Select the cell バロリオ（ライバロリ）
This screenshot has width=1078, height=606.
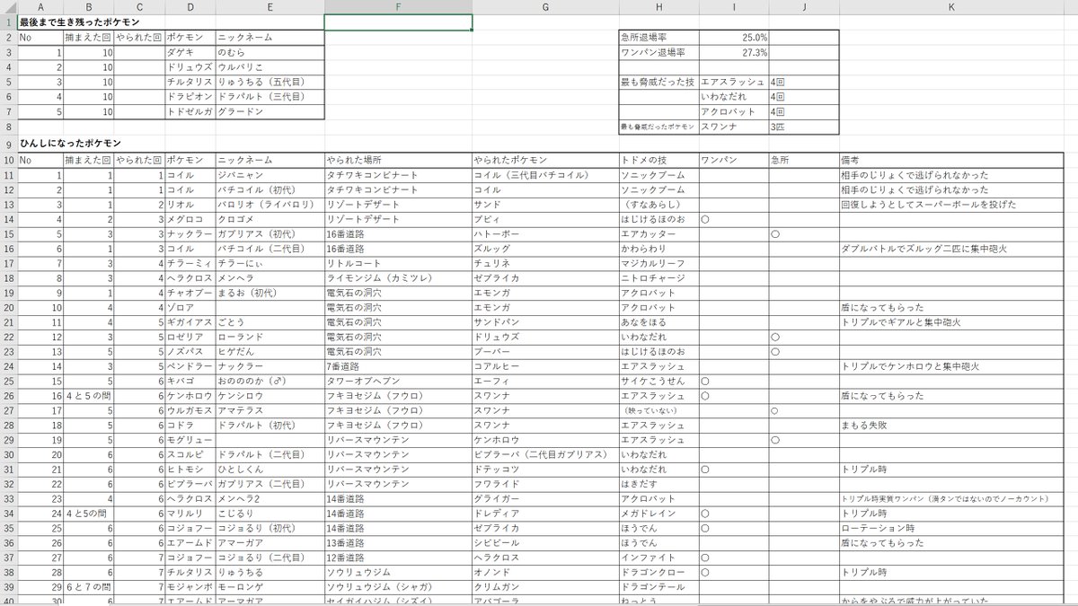point(269,204)
